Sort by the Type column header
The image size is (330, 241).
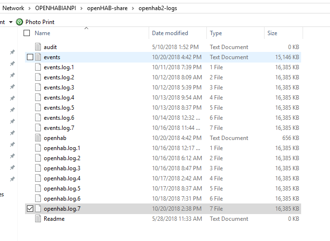(216, 33)
